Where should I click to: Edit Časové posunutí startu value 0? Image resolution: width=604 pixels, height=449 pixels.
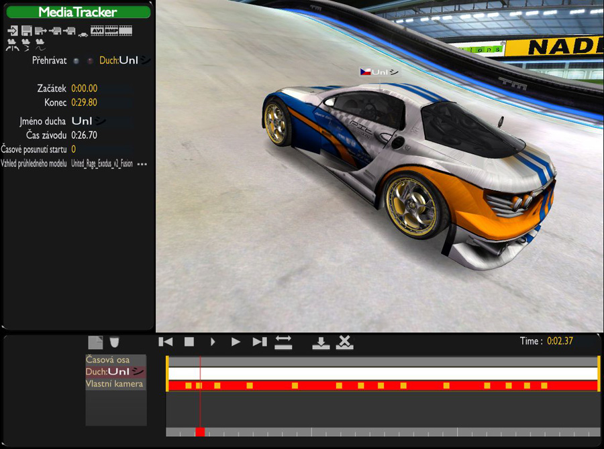click(74, 149)
